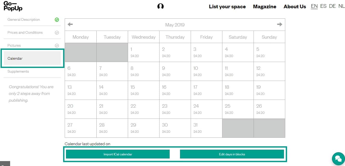The image size is (345, 166).
Task: Click Prices and Conditions checkmark icon
Action: click(x=57, y=33)
